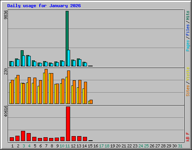Click day 6 on the x-axis
This screenshot has height=150, width=192.
click(x=40, y=146)
